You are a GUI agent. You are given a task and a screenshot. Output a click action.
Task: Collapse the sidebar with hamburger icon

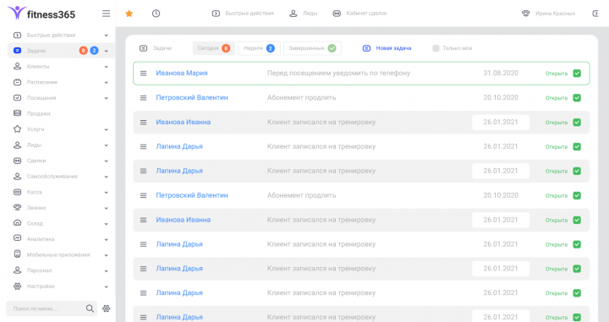pyautogui.click(x=106, y=14)
